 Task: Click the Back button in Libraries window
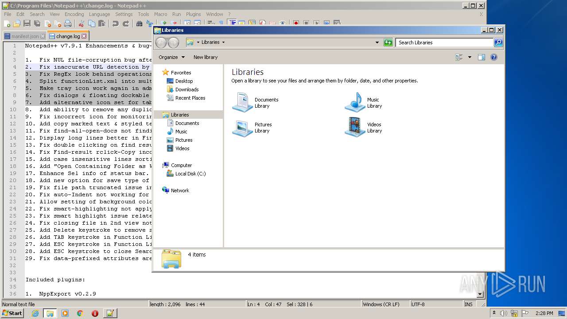(x=161, y=43)
